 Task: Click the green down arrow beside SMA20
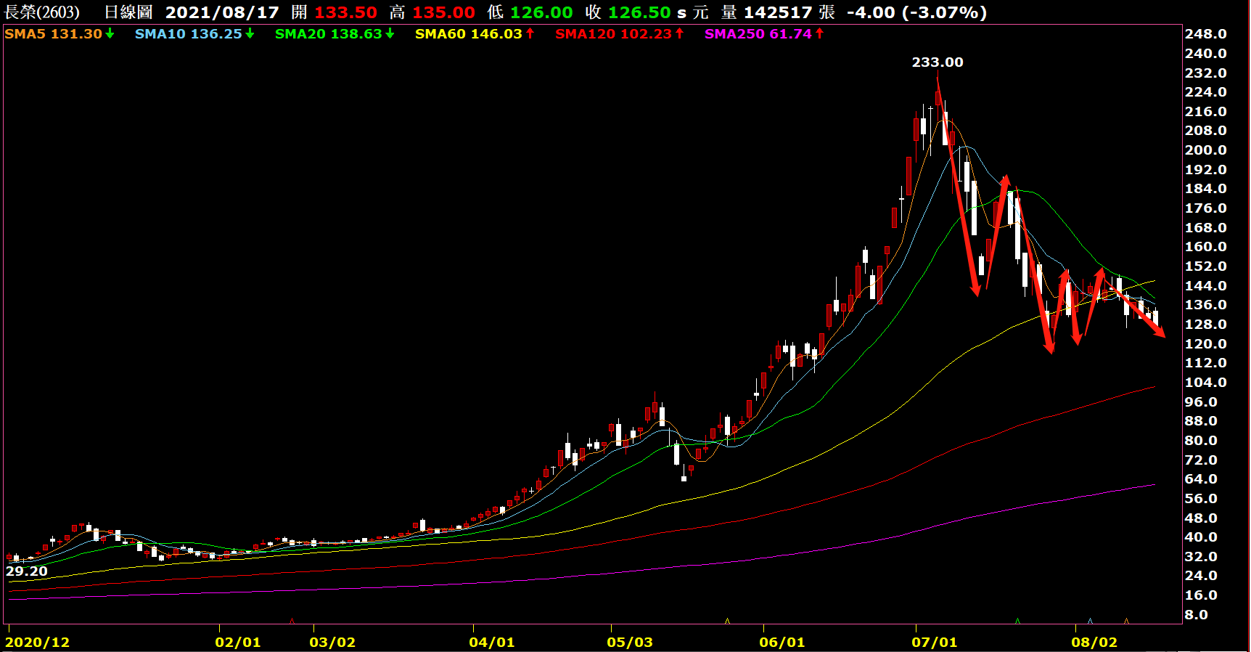coord(390,33)
